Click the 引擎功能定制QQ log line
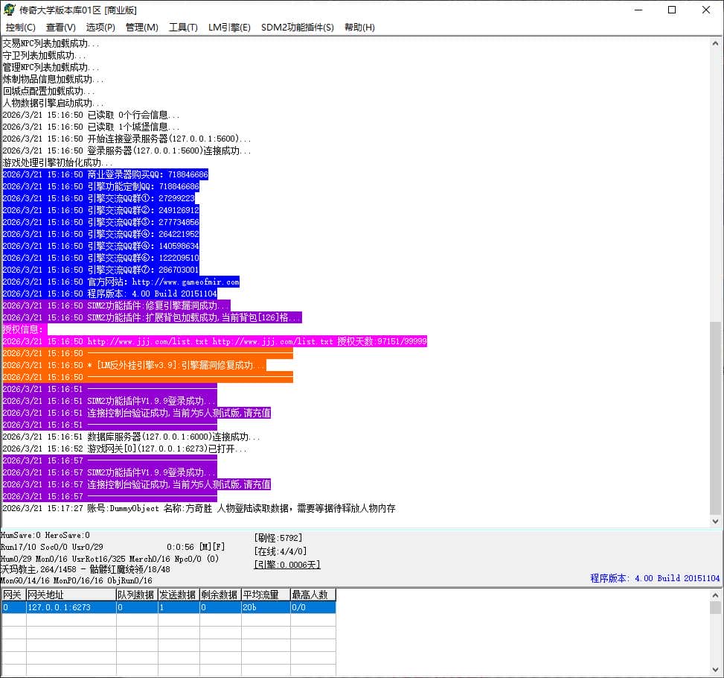724x678 pixels. (100, 186)
